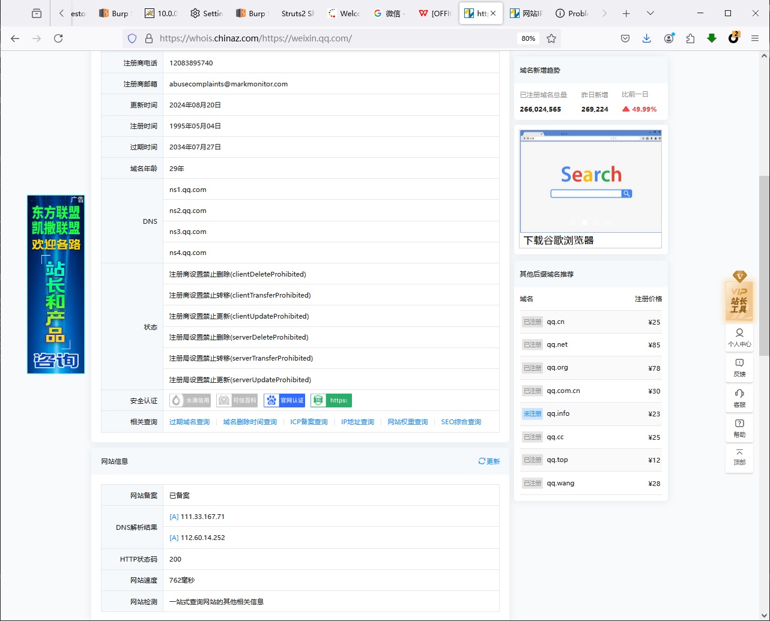Click the extension icon with badge 2
770x621 pixels.
(733, 38)
